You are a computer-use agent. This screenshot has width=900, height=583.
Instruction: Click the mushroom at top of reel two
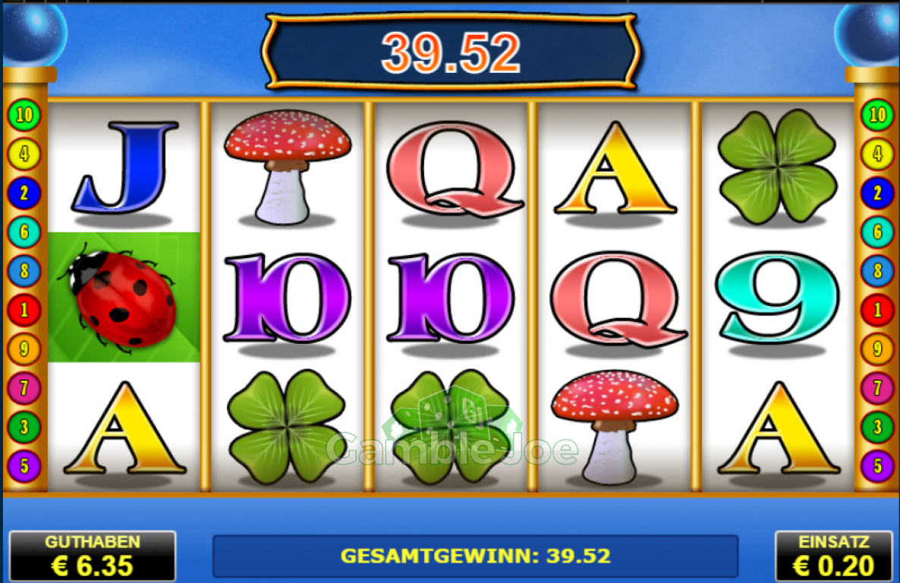coord(287,166)
